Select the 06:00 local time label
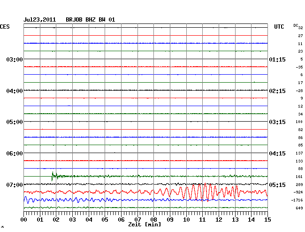The height and width of the screenshot is (232, 305). 15,154
